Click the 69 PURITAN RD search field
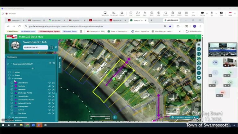This screenshot has height=134, width=238. click(35, 47)
